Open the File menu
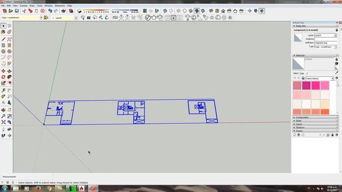This screenshot has width=342, height=192. [x=3, y=6]
